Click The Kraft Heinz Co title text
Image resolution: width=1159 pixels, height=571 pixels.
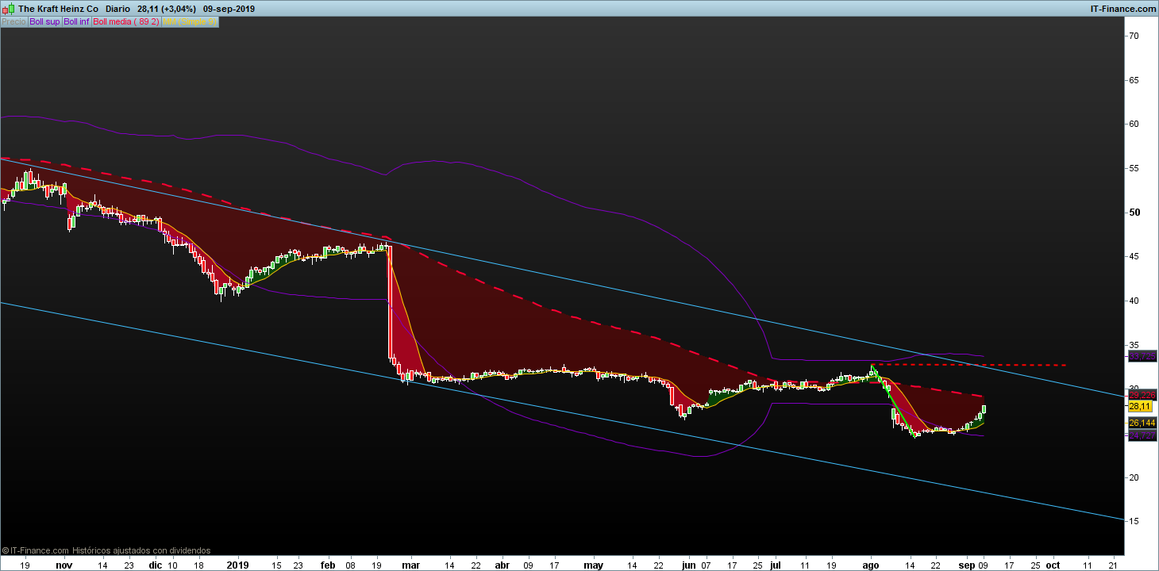(58, 9)
